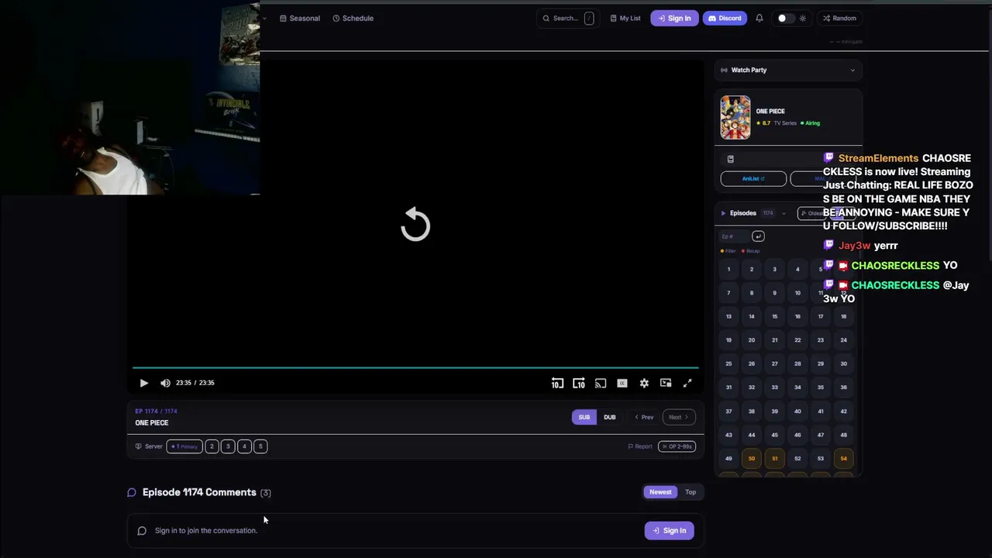Select server 4
The width and height of the screenshot is (992, 558).
point(244,446)
